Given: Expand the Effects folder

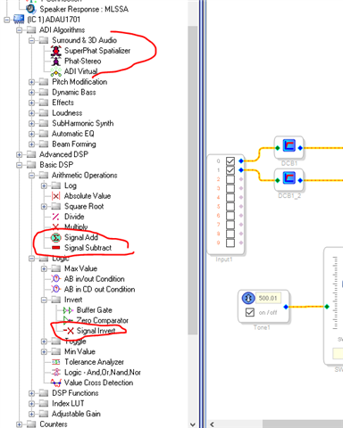Looking at the screenshot, I should pos(31,103).
